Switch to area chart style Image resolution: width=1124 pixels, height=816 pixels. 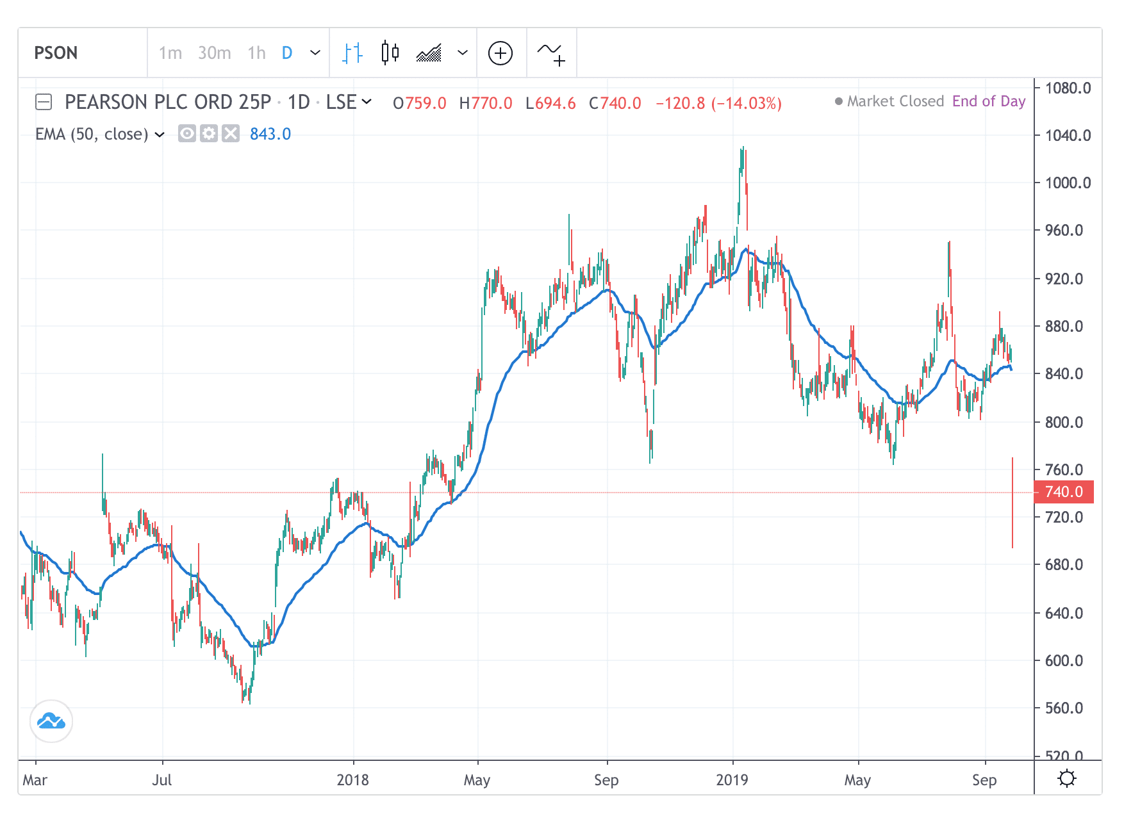(429, 53)
